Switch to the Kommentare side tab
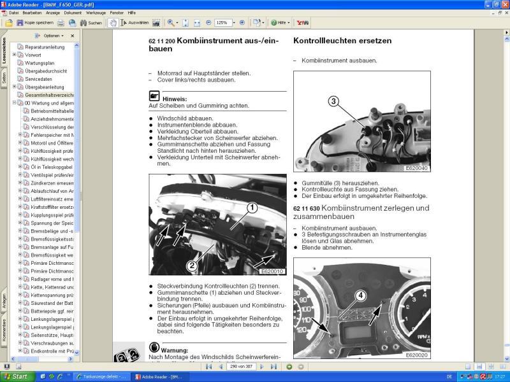 pyautogui.click(x=4, y=330)
